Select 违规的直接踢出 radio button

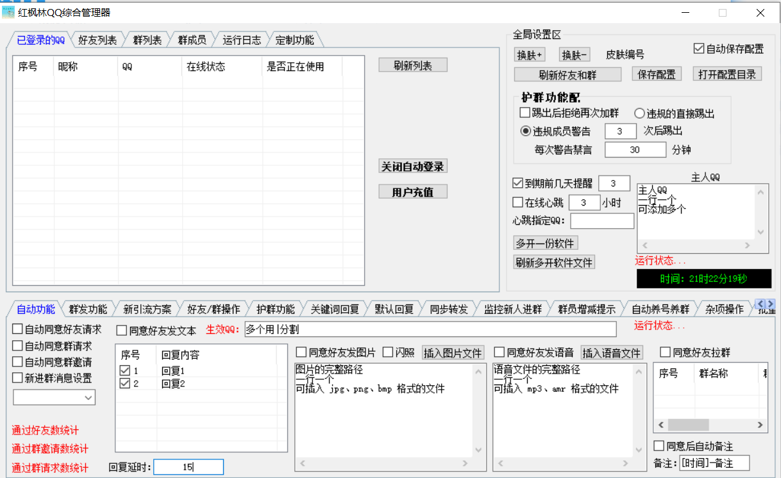639,113
